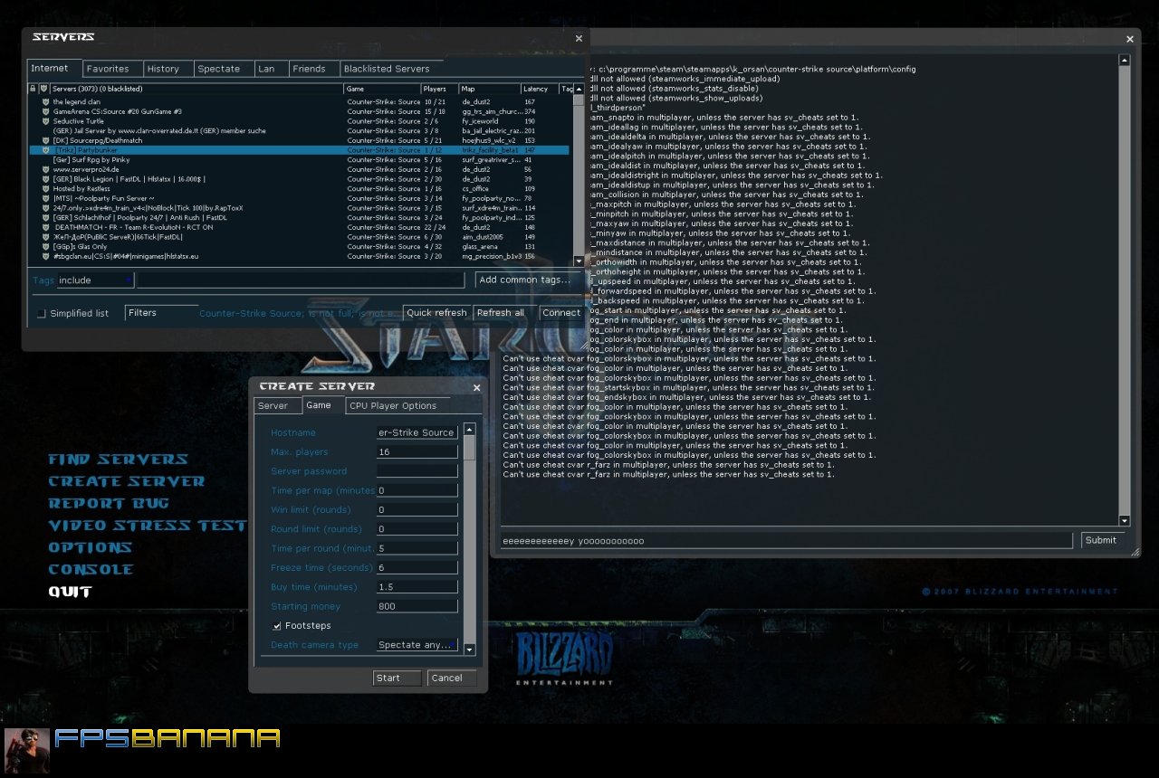
Task: Open the Death camera type dropdown
Action: point(416,644)
